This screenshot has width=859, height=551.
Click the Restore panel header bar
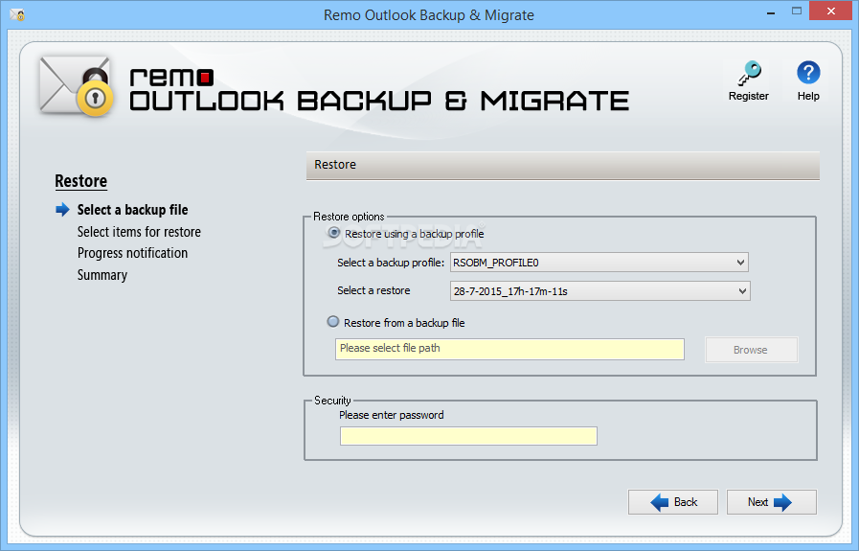pyautogui.click(x=563, y=165)
